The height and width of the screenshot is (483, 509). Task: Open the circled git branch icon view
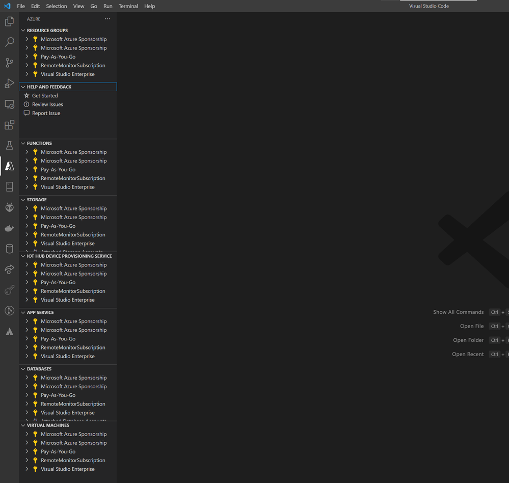coord(9,311)
